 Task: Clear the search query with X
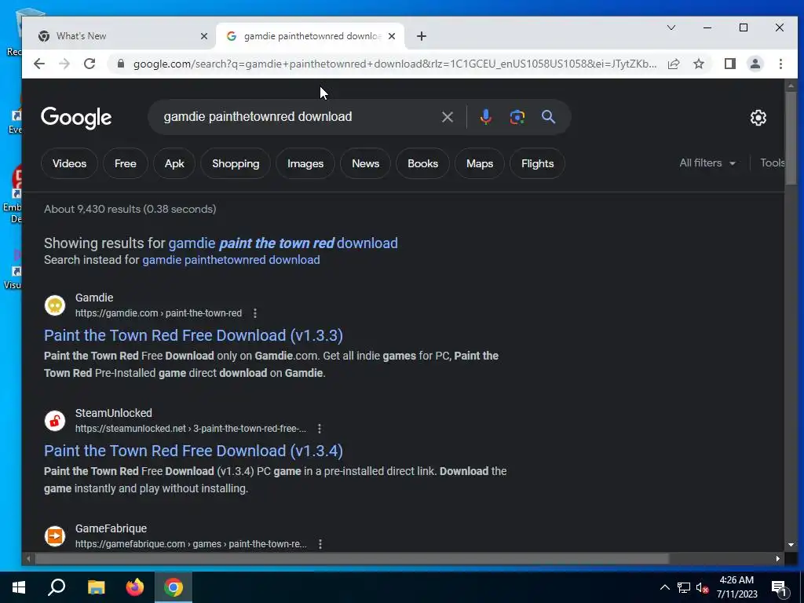[x=447, y=117]
